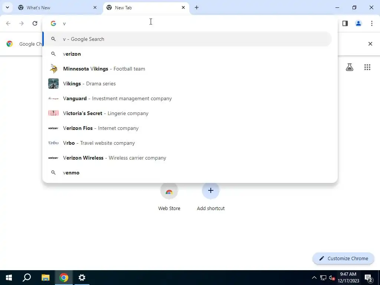Open Chrome's three-dot menu
The height and width of the screenshot is (285, 380).
pyautogui.click(x=372, y=23)
